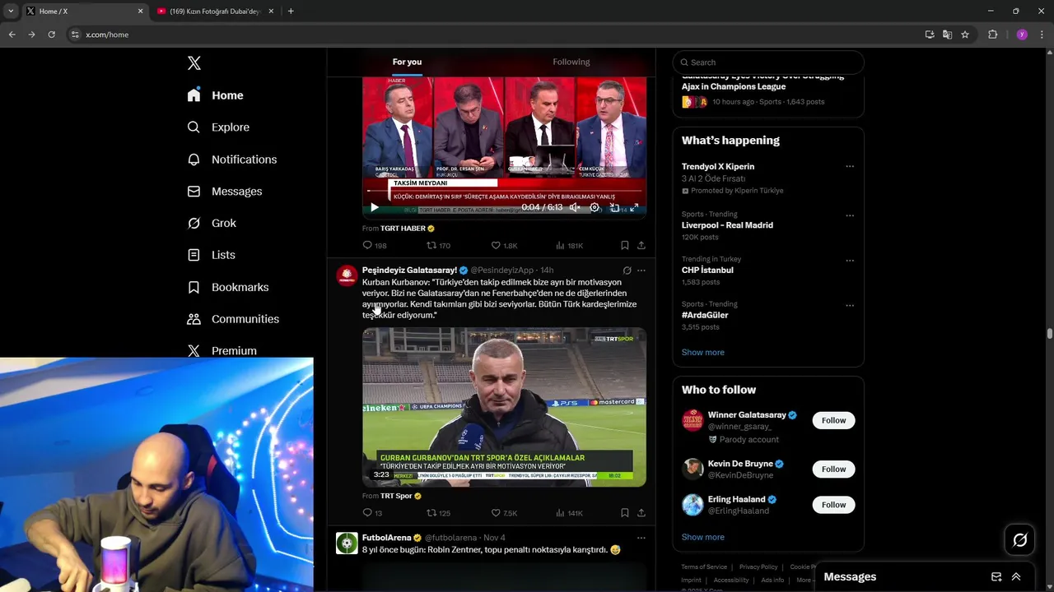Open more options on FutbolArena post
Image resolution: width=1054 pixels, height=592 pixels.
[x=641, y=538]
